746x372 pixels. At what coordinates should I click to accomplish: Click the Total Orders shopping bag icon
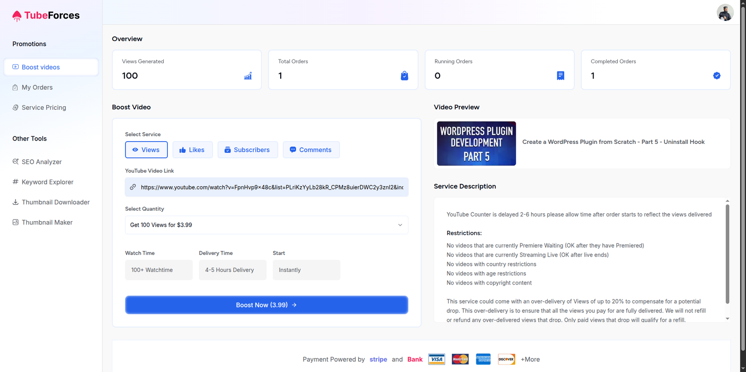click(x=404, y=76)
